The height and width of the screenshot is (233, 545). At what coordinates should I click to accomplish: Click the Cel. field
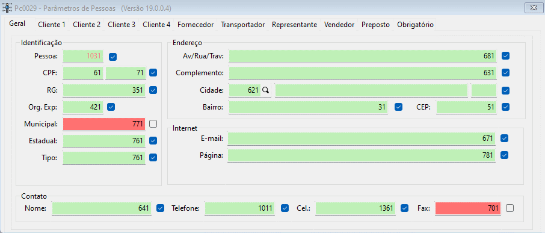(356, 208)
